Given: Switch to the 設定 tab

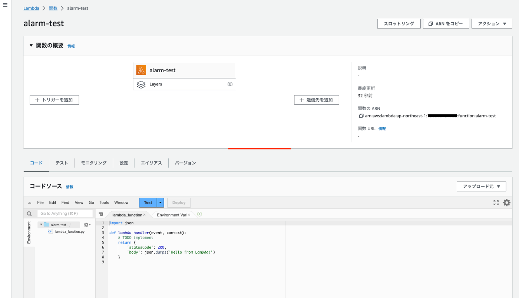Looking at the screenshot, I should tap(124, 163).
